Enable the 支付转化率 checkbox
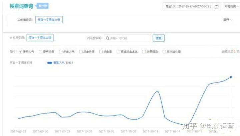Viewport: 240px width, 136px height. (164, 52)
